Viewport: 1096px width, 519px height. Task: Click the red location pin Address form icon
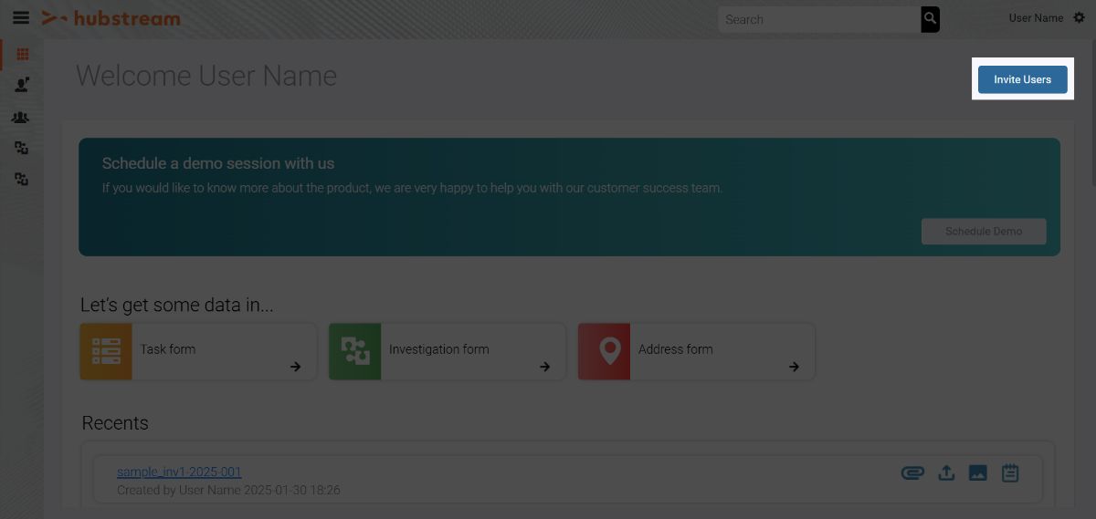[604, 351]
